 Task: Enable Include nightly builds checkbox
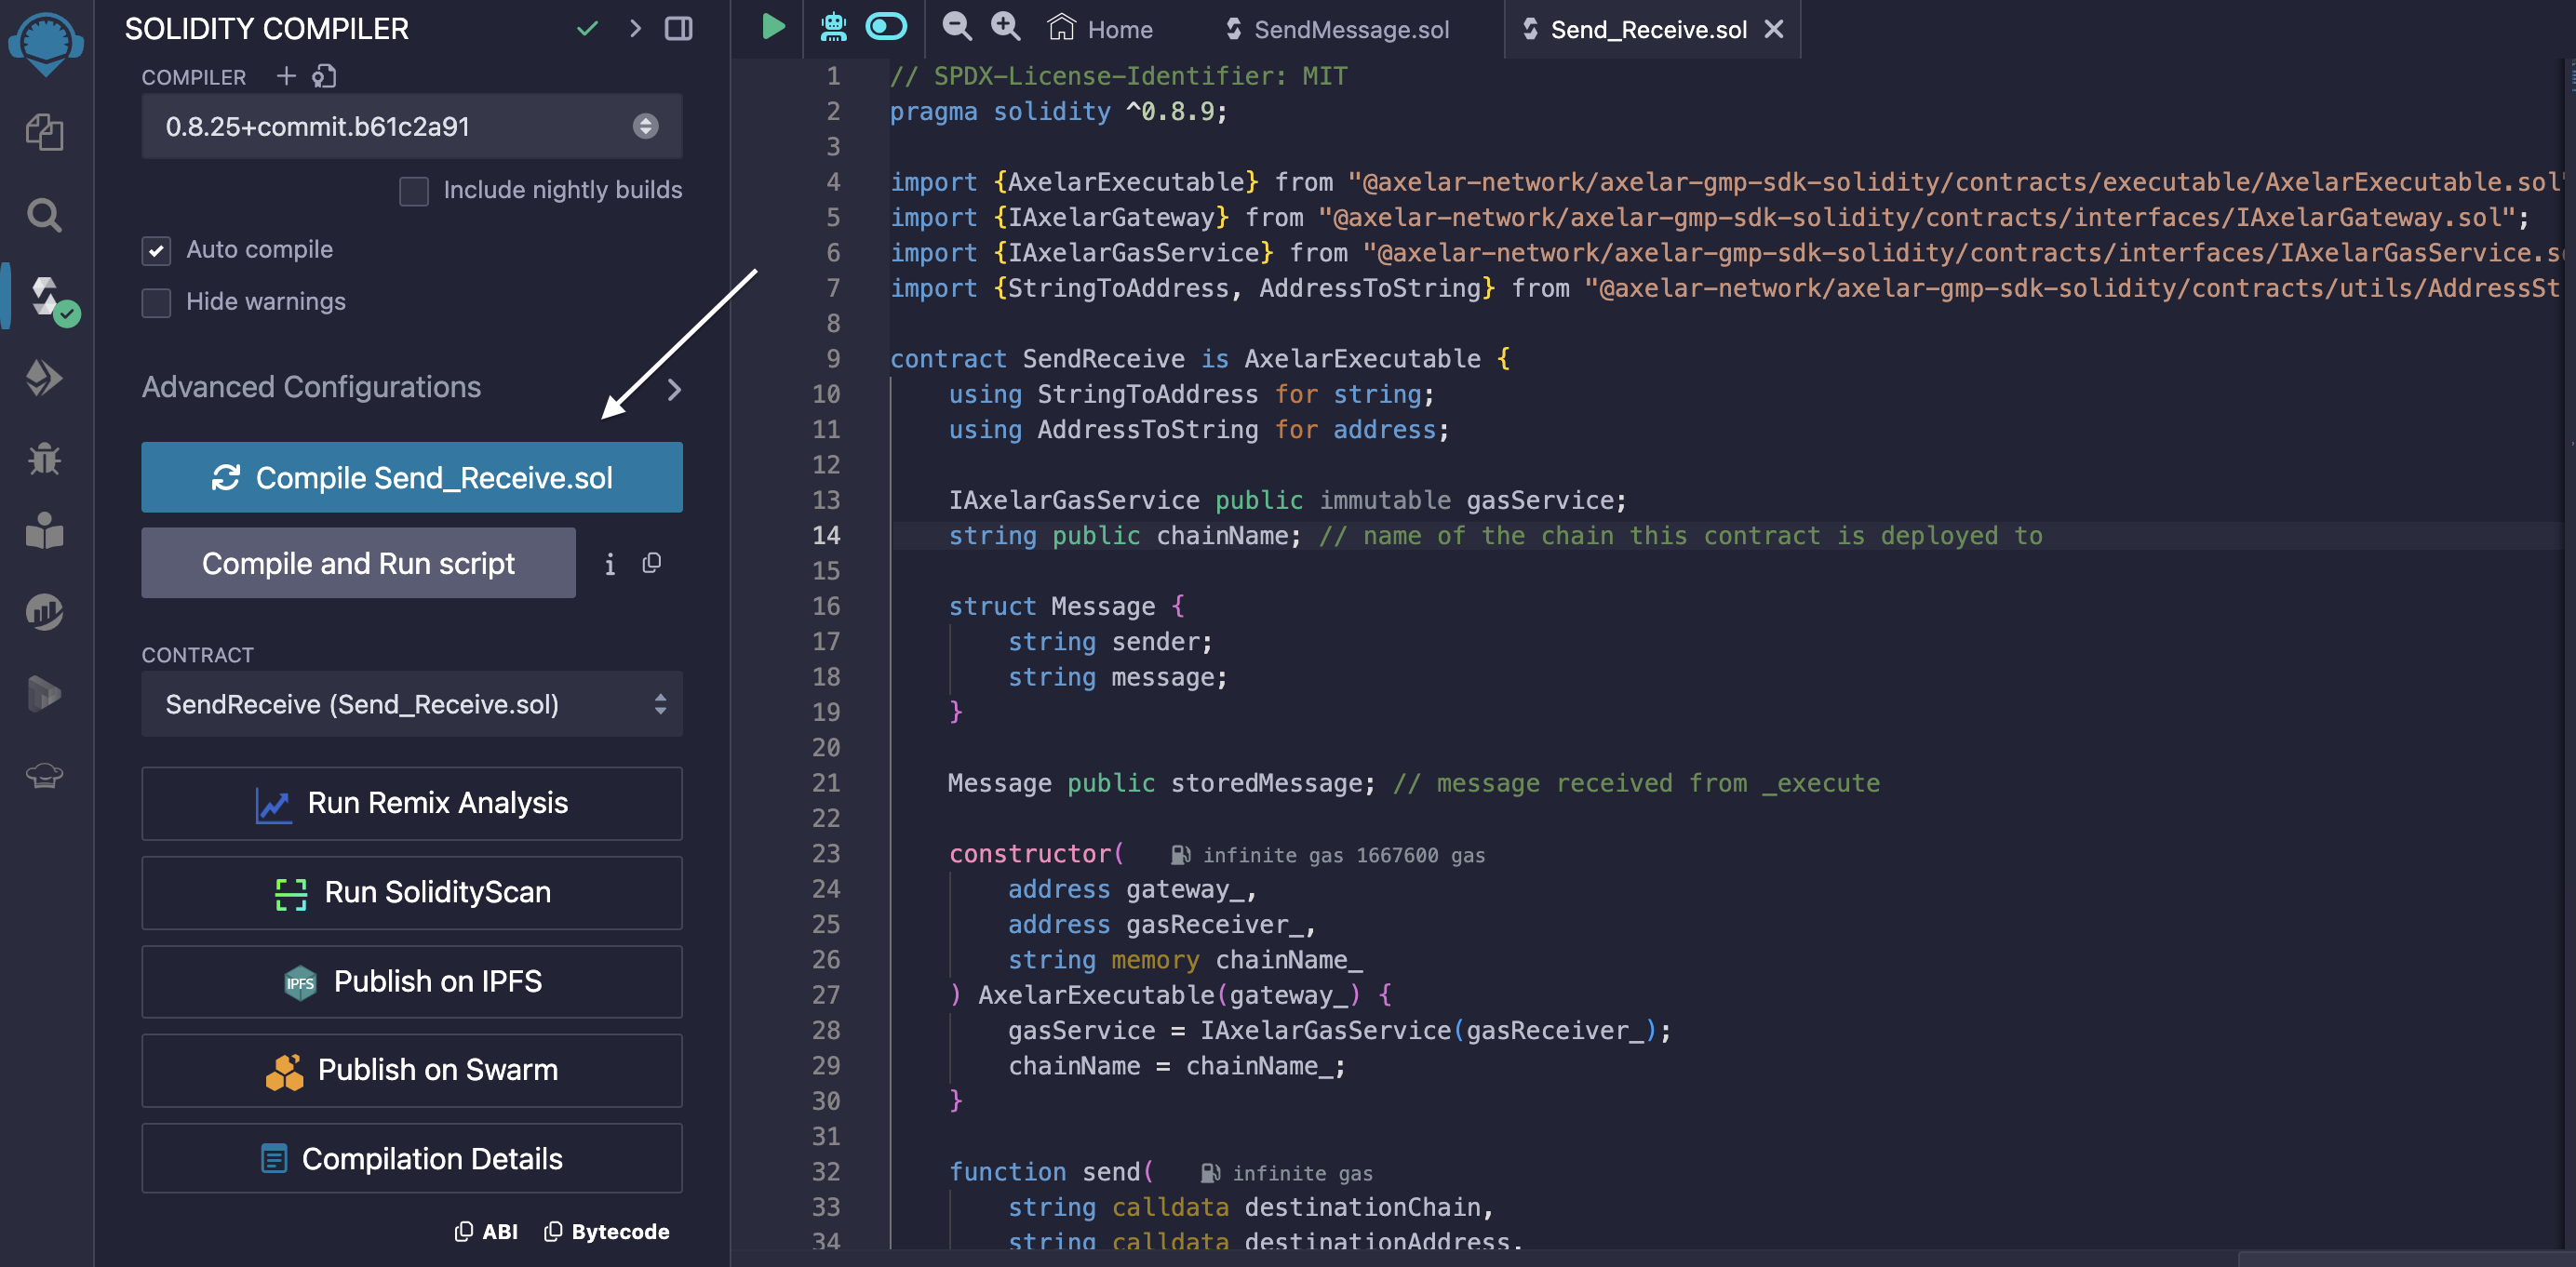414,191
